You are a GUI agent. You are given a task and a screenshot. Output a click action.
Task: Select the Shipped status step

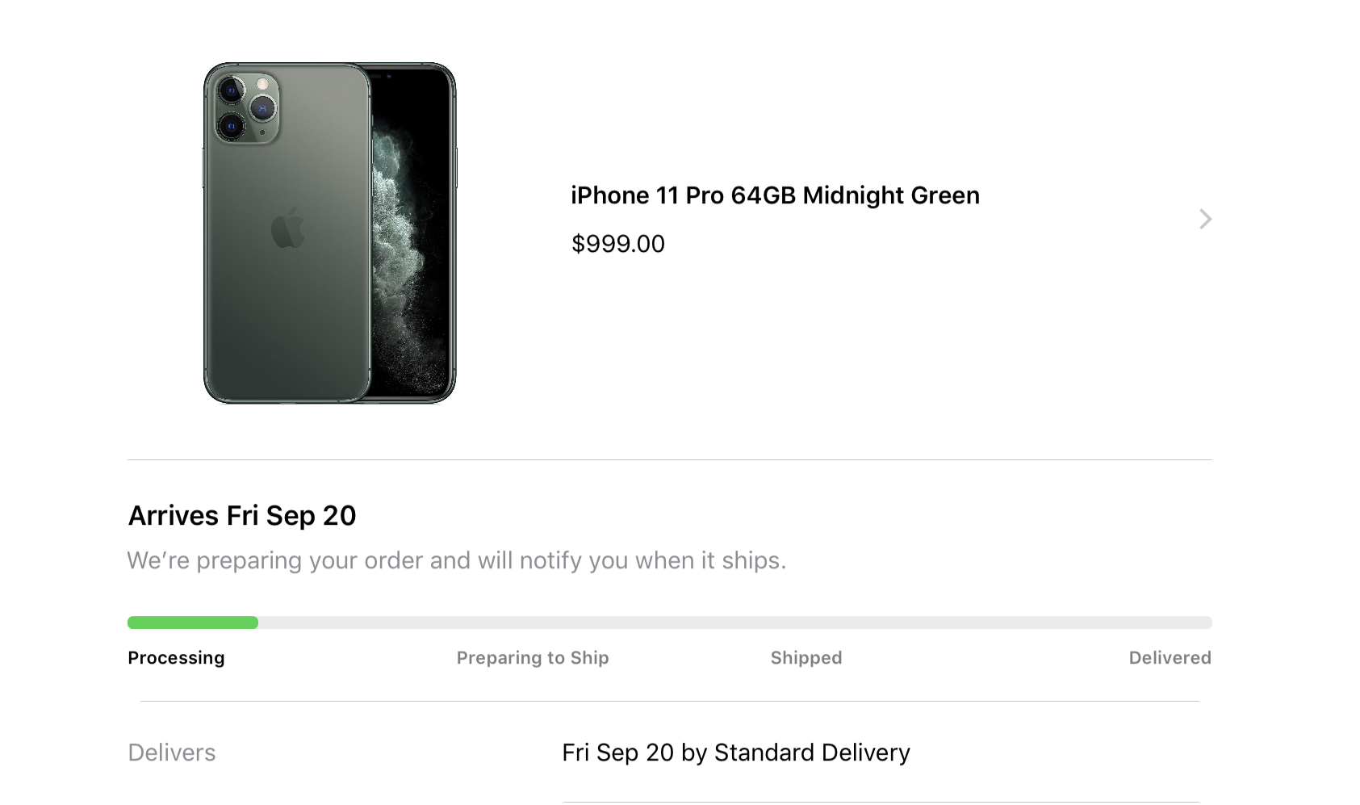[x=806, y=658]
